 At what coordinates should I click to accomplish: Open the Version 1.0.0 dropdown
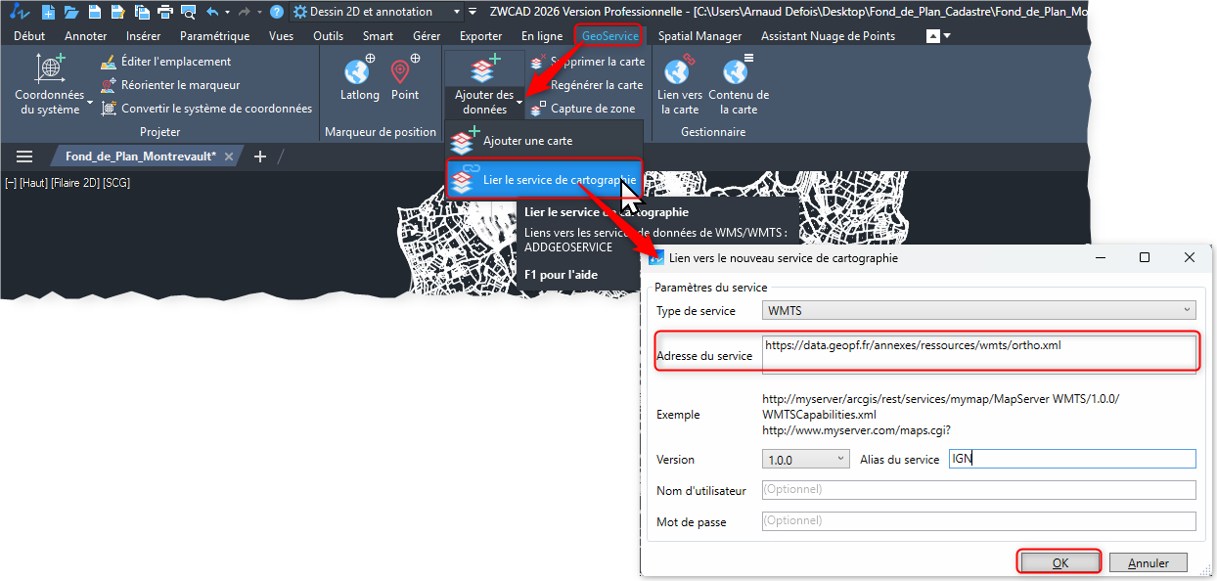805,459
